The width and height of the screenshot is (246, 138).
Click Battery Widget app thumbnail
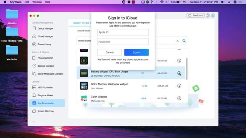tap(84, 73)
